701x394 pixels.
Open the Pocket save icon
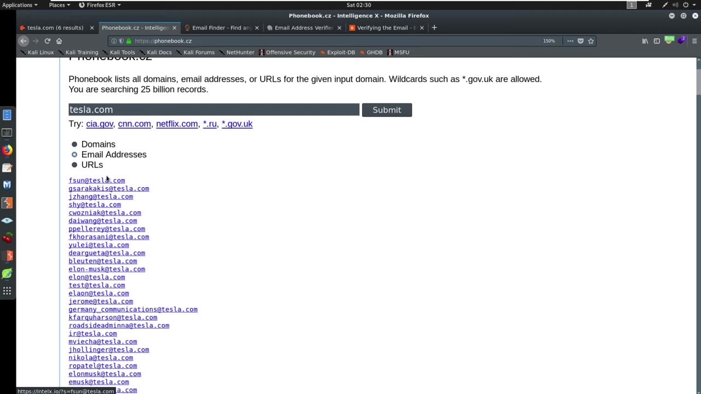click(x=581, y=41)
